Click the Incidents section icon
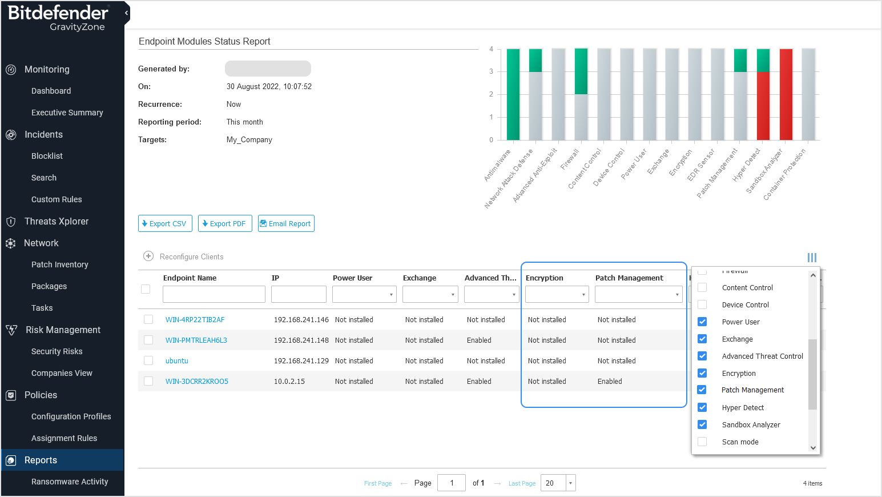The image size is (882, 497). (x=11, y=135)
